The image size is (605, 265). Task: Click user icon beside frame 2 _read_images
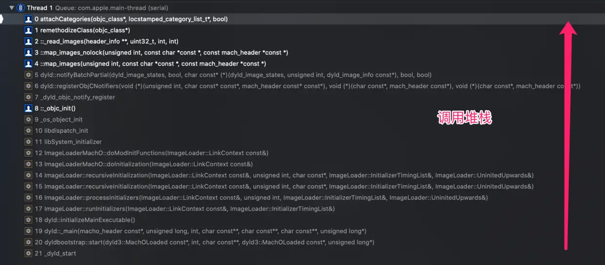click(28, 41)
